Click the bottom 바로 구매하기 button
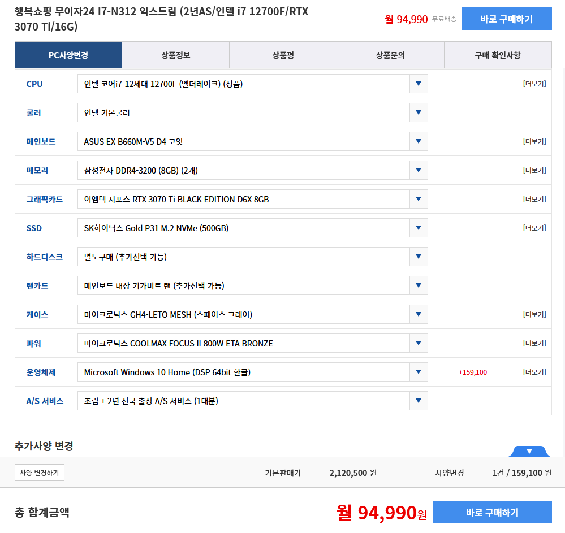This screenshot has height=533, width=565. click(x=492, y=512)
